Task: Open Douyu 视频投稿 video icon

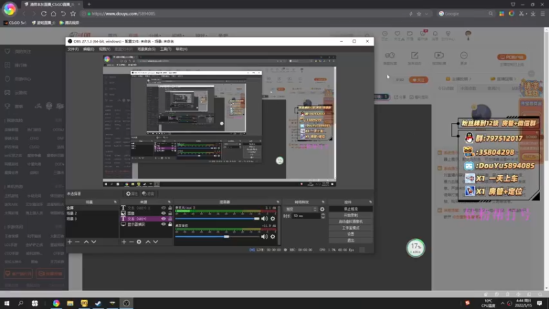Action: (x=439, y=56)
